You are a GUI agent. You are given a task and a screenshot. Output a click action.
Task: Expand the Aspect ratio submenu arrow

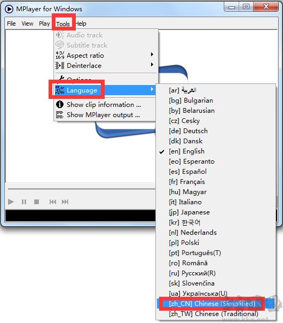tap(152, 55)
